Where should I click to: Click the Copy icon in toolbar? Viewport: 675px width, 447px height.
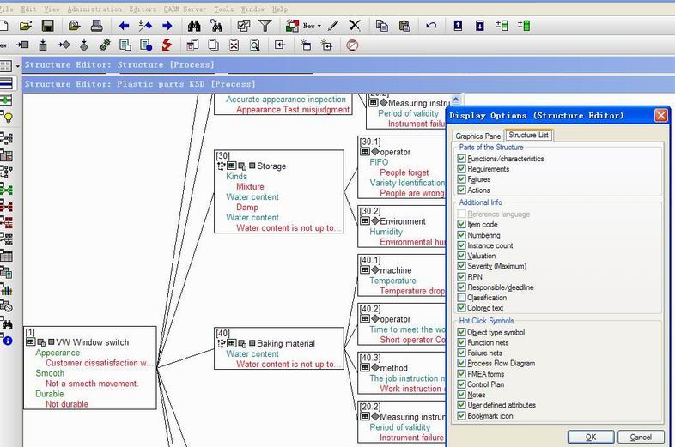coord(382,26)
